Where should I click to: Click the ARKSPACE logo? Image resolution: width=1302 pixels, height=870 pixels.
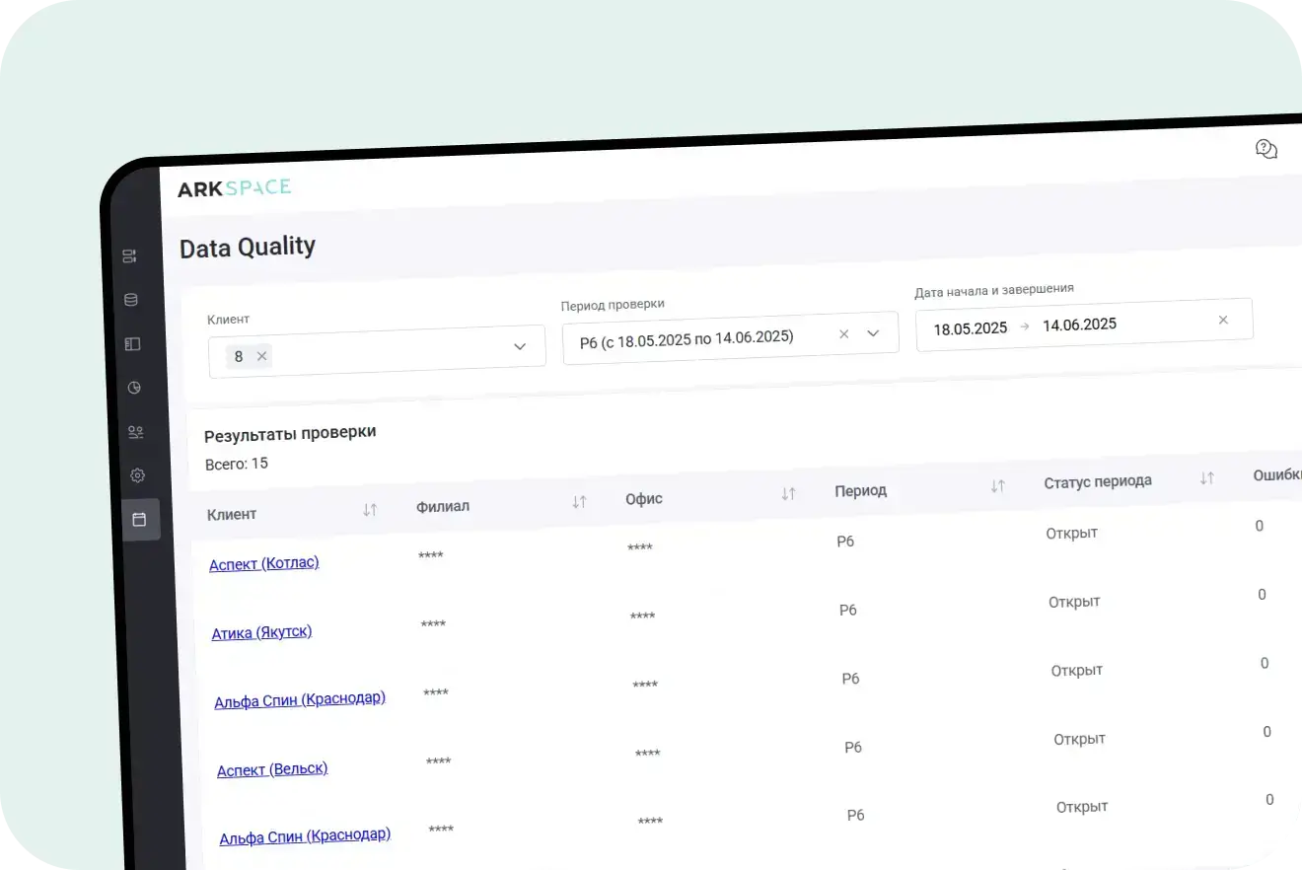pos(234,187)
